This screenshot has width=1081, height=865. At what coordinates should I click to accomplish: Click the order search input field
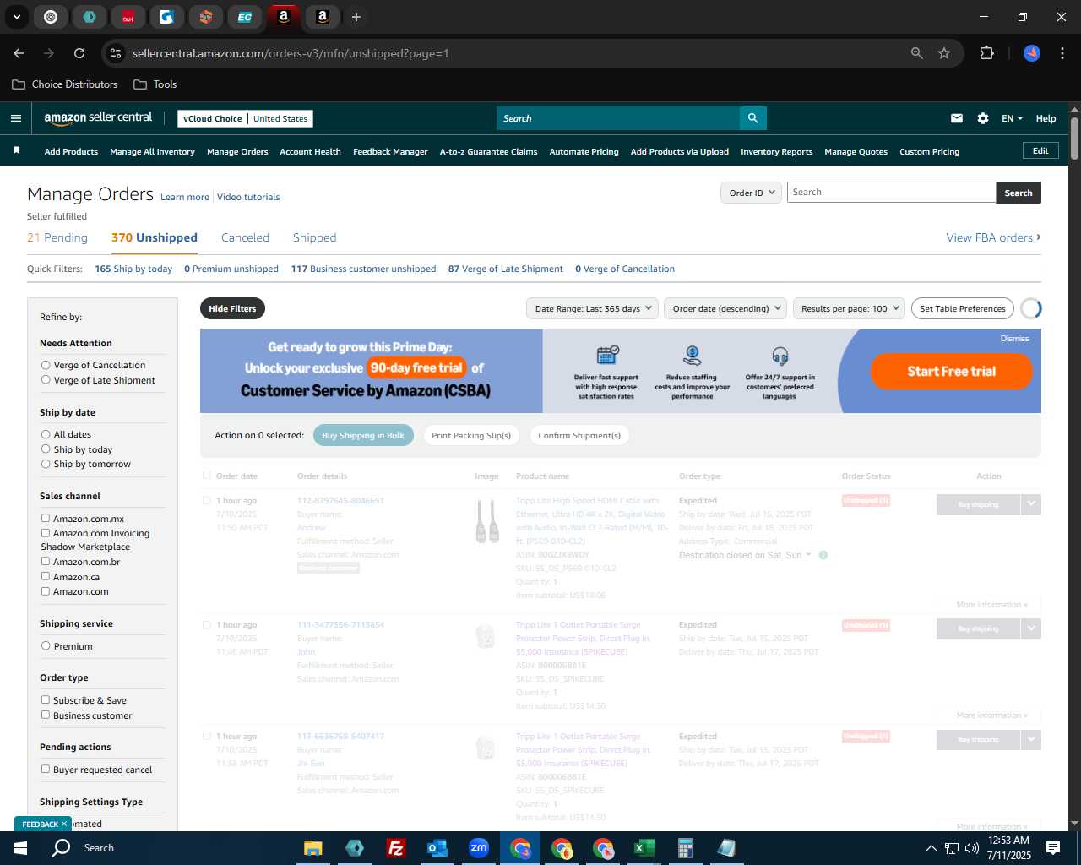891,193
